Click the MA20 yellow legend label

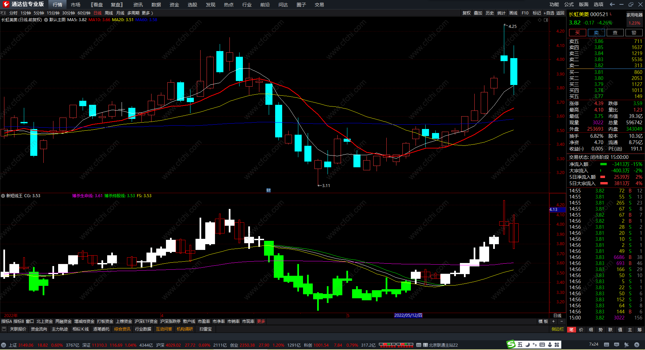click(123, 20)
